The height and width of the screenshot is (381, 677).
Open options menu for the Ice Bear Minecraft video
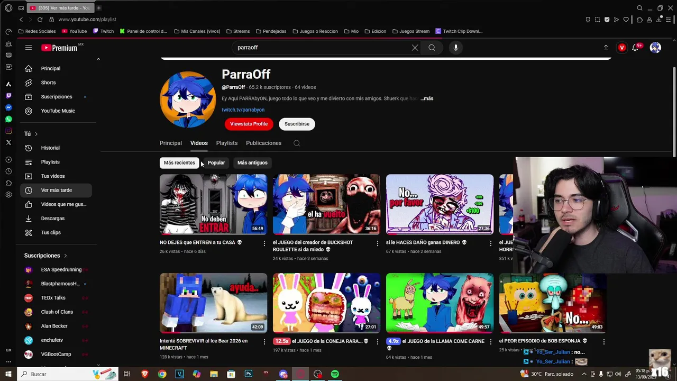(264, 342)
